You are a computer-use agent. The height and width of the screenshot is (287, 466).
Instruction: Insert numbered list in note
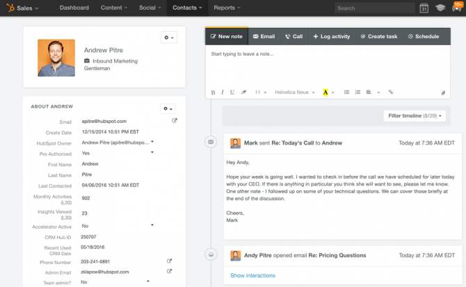[x=357, y=92]
